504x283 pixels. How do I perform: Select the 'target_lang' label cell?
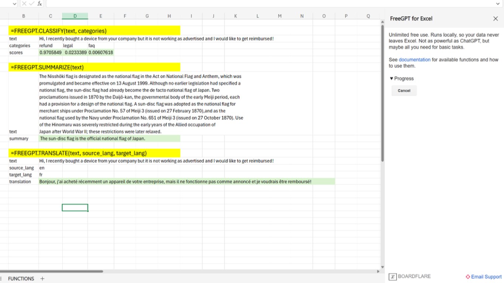pos(24,175)
